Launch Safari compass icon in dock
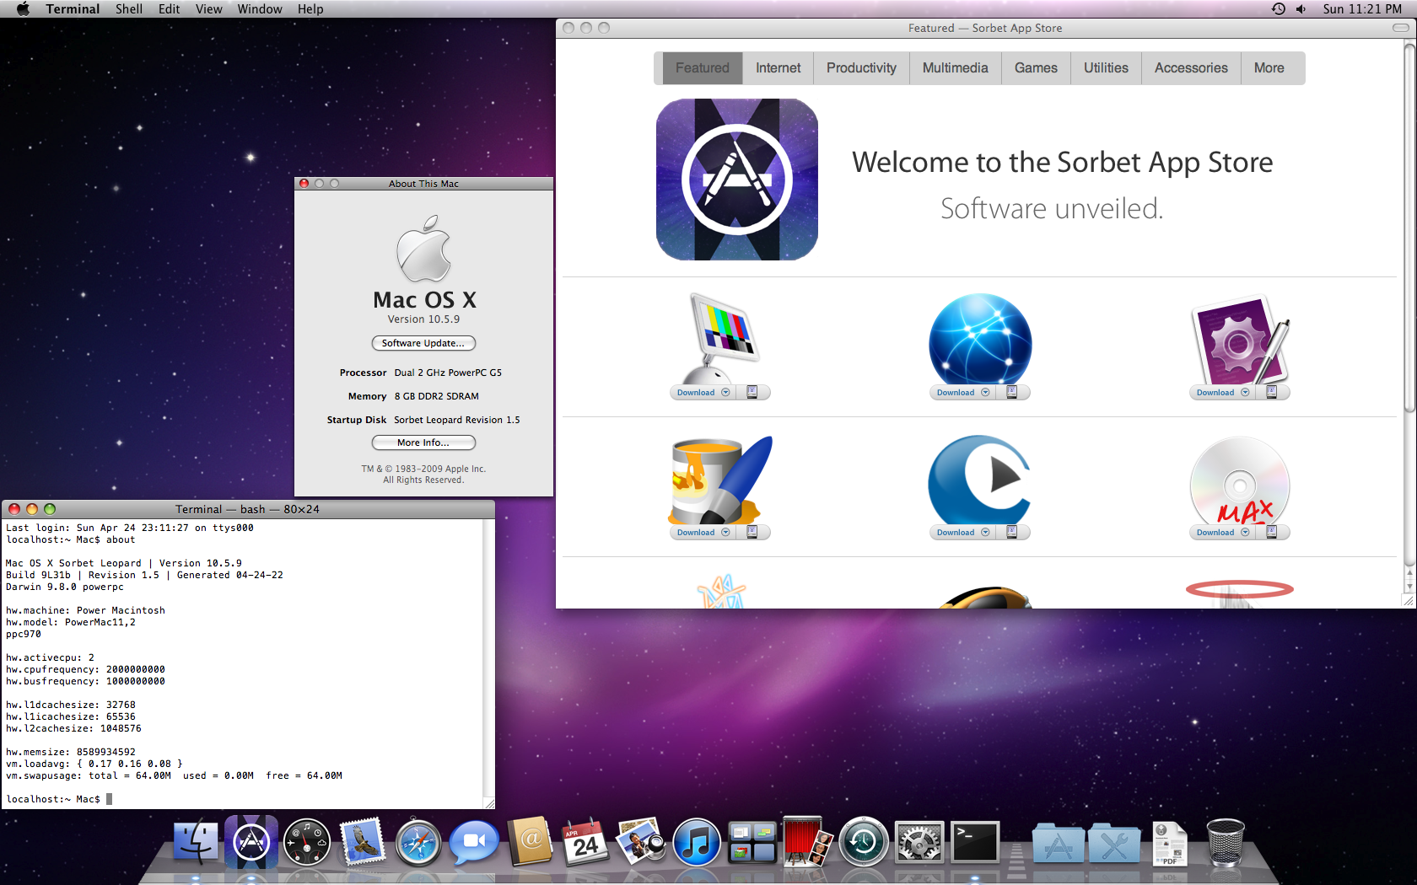 click(418, 842)
